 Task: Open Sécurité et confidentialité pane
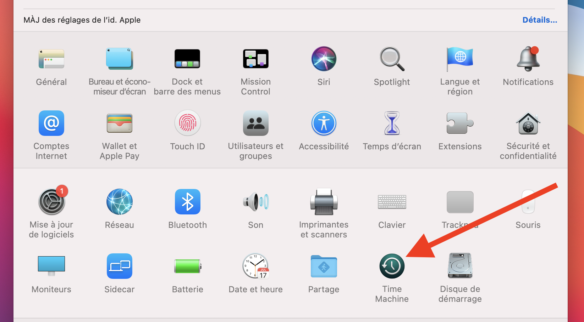[528, 123]
